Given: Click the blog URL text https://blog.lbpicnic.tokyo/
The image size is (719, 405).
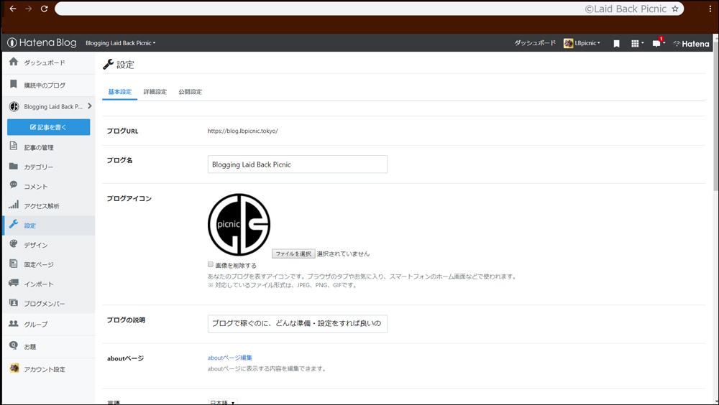Looking at the screenshot, I should (242, 131).
